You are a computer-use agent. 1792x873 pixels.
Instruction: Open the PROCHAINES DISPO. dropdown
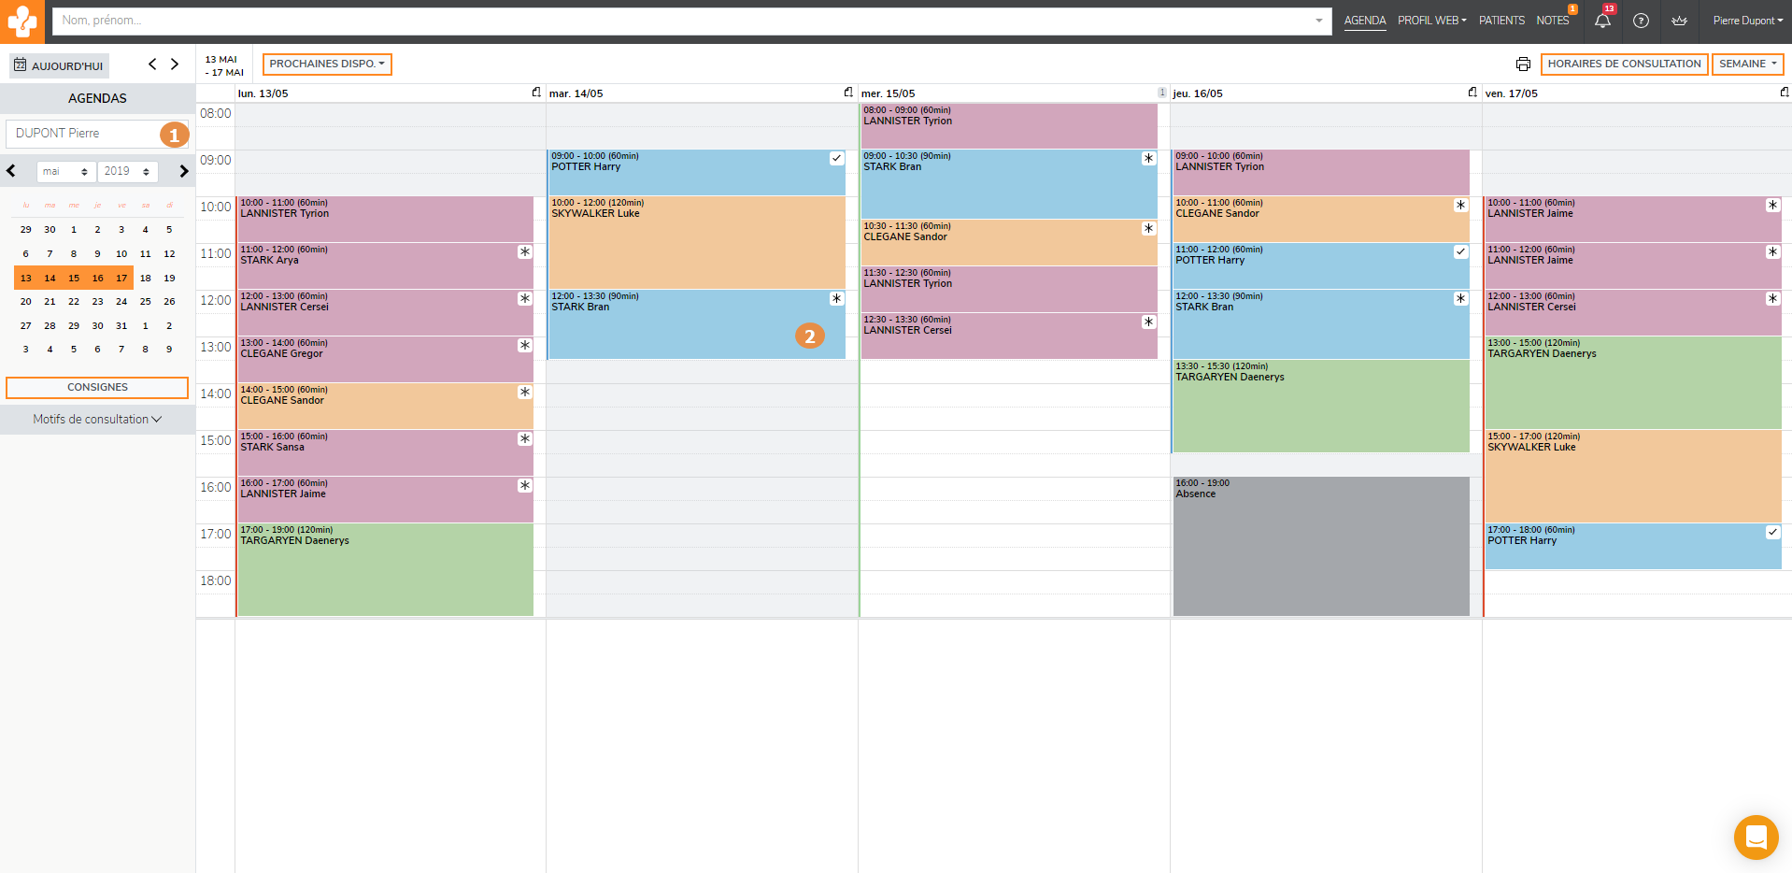327,64
